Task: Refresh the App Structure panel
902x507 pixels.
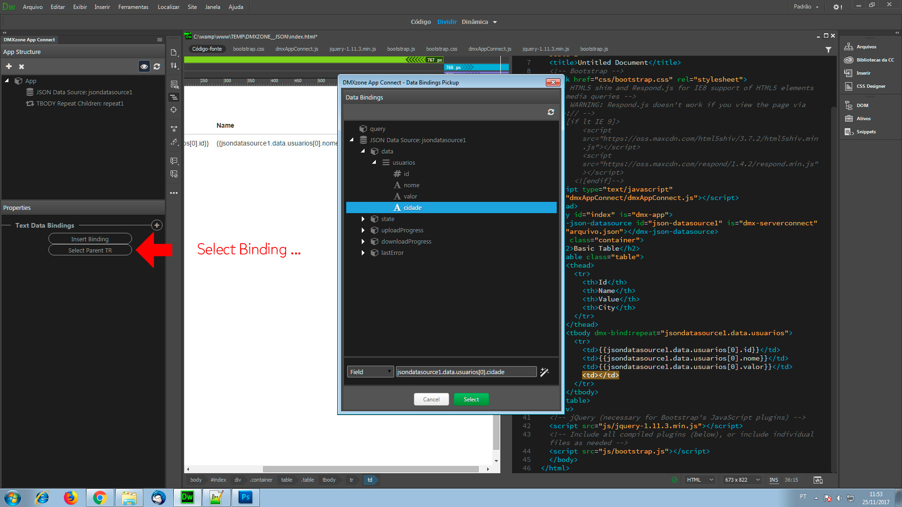Action: point(157,67)
